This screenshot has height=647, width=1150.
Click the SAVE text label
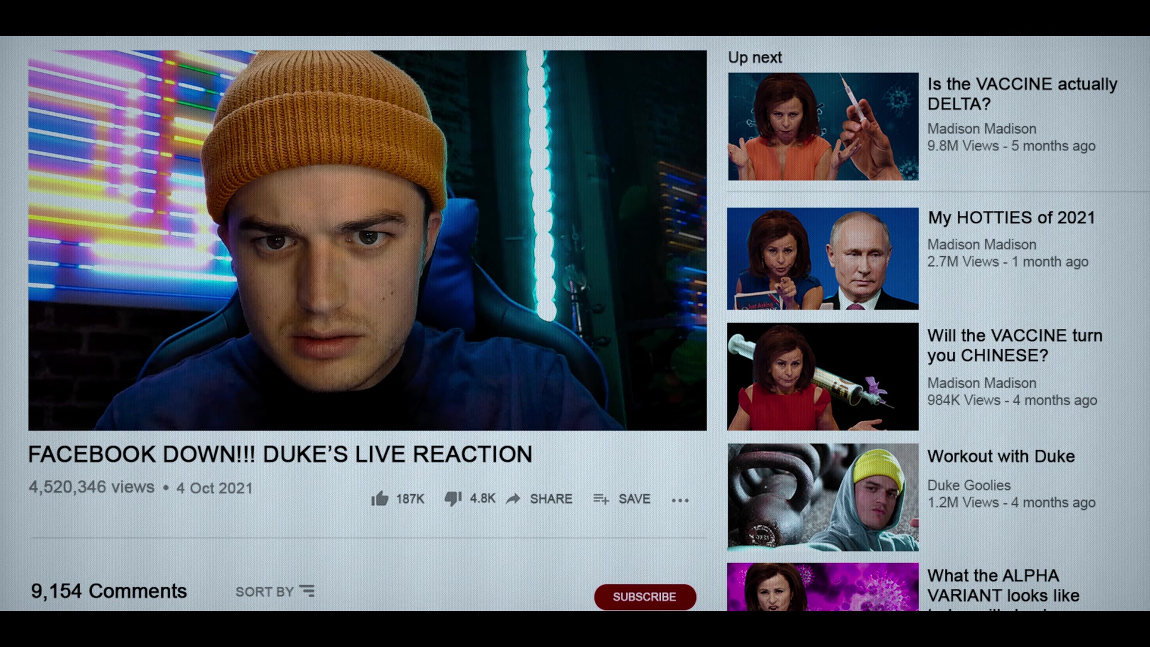pyautogui.click(x=634, y=499)
